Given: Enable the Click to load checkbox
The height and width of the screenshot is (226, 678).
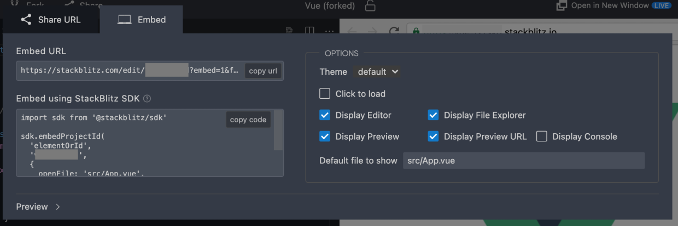Looking at the screenshot, I should (x=325, y=94).
